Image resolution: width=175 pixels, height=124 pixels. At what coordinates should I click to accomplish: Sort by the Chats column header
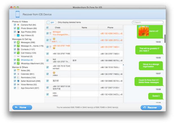pyautogui.click(x=58, y=28)
